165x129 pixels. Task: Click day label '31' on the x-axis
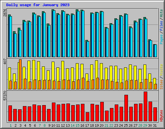pos(155,125)
